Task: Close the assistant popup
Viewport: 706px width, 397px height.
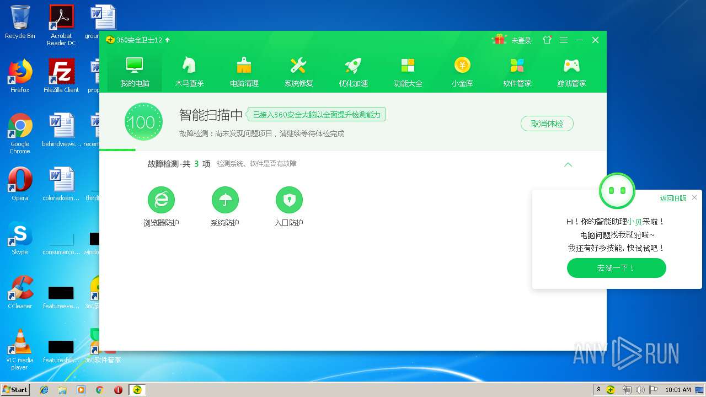Action: 694,197
